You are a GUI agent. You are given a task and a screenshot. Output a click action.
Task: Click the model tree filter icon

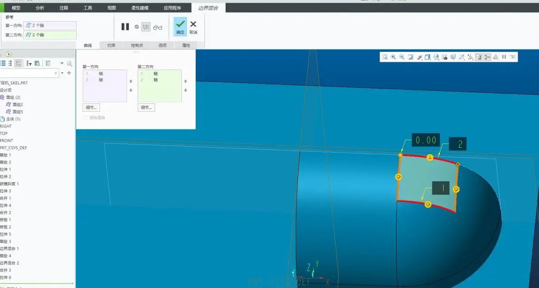coord(29,64)
